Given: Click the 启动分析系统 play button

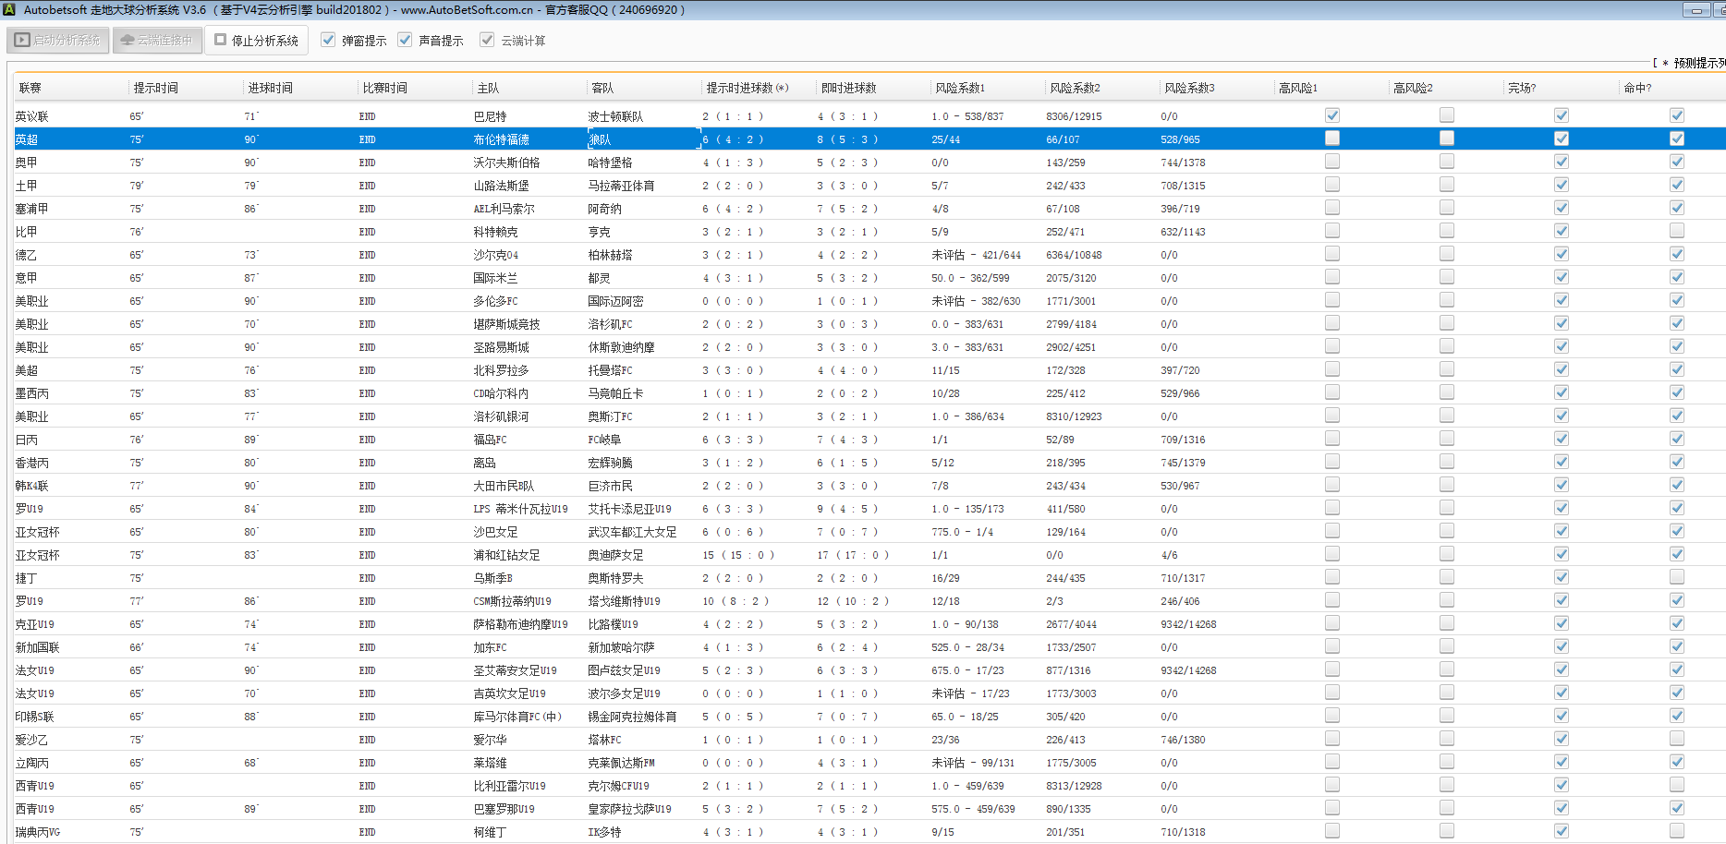Looking at the screenshot, I should point(58,41).
